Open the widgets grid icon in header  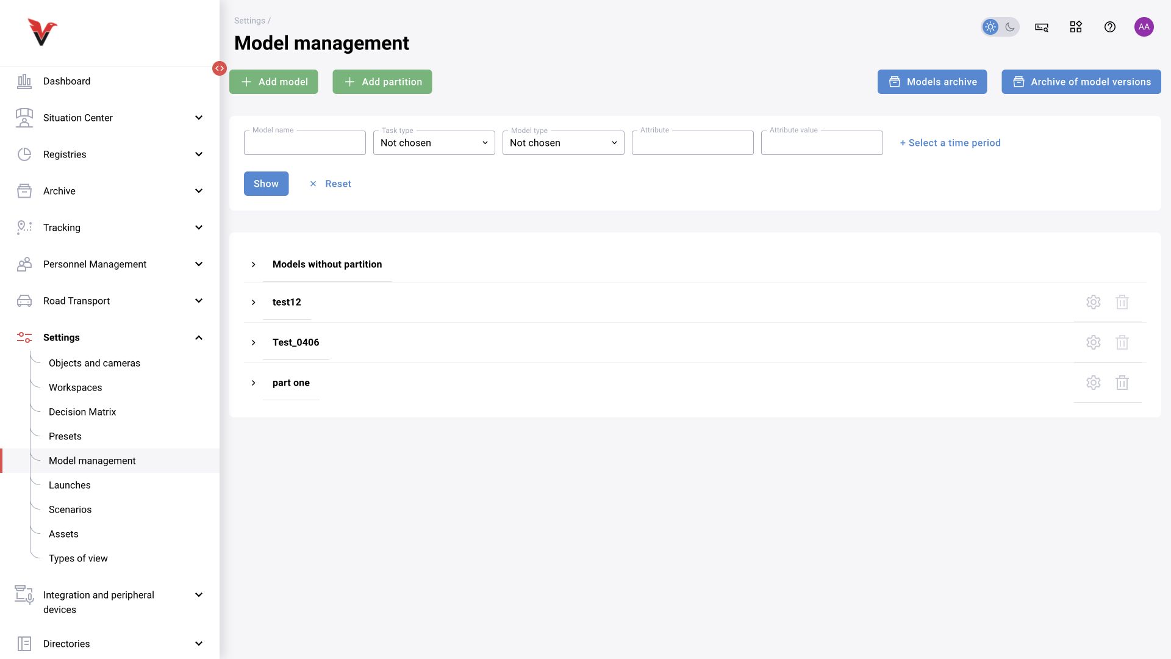coord(1076,27)
